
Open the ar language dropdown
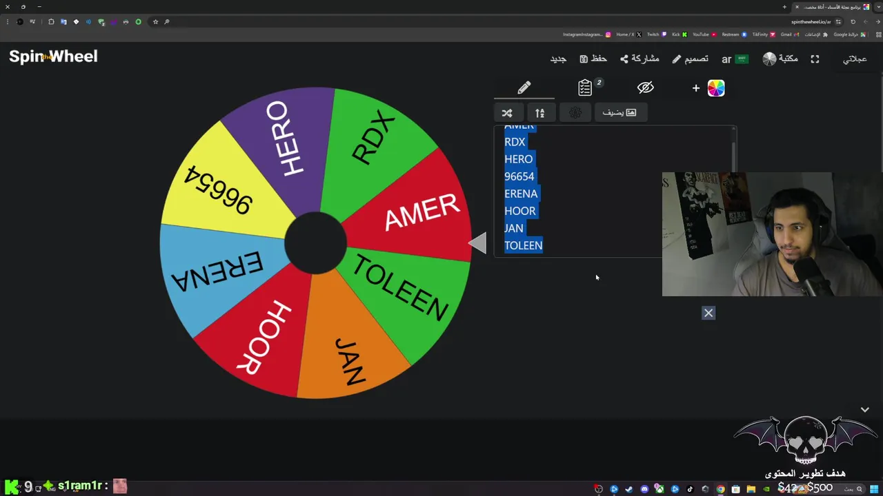tap(735, 59)
